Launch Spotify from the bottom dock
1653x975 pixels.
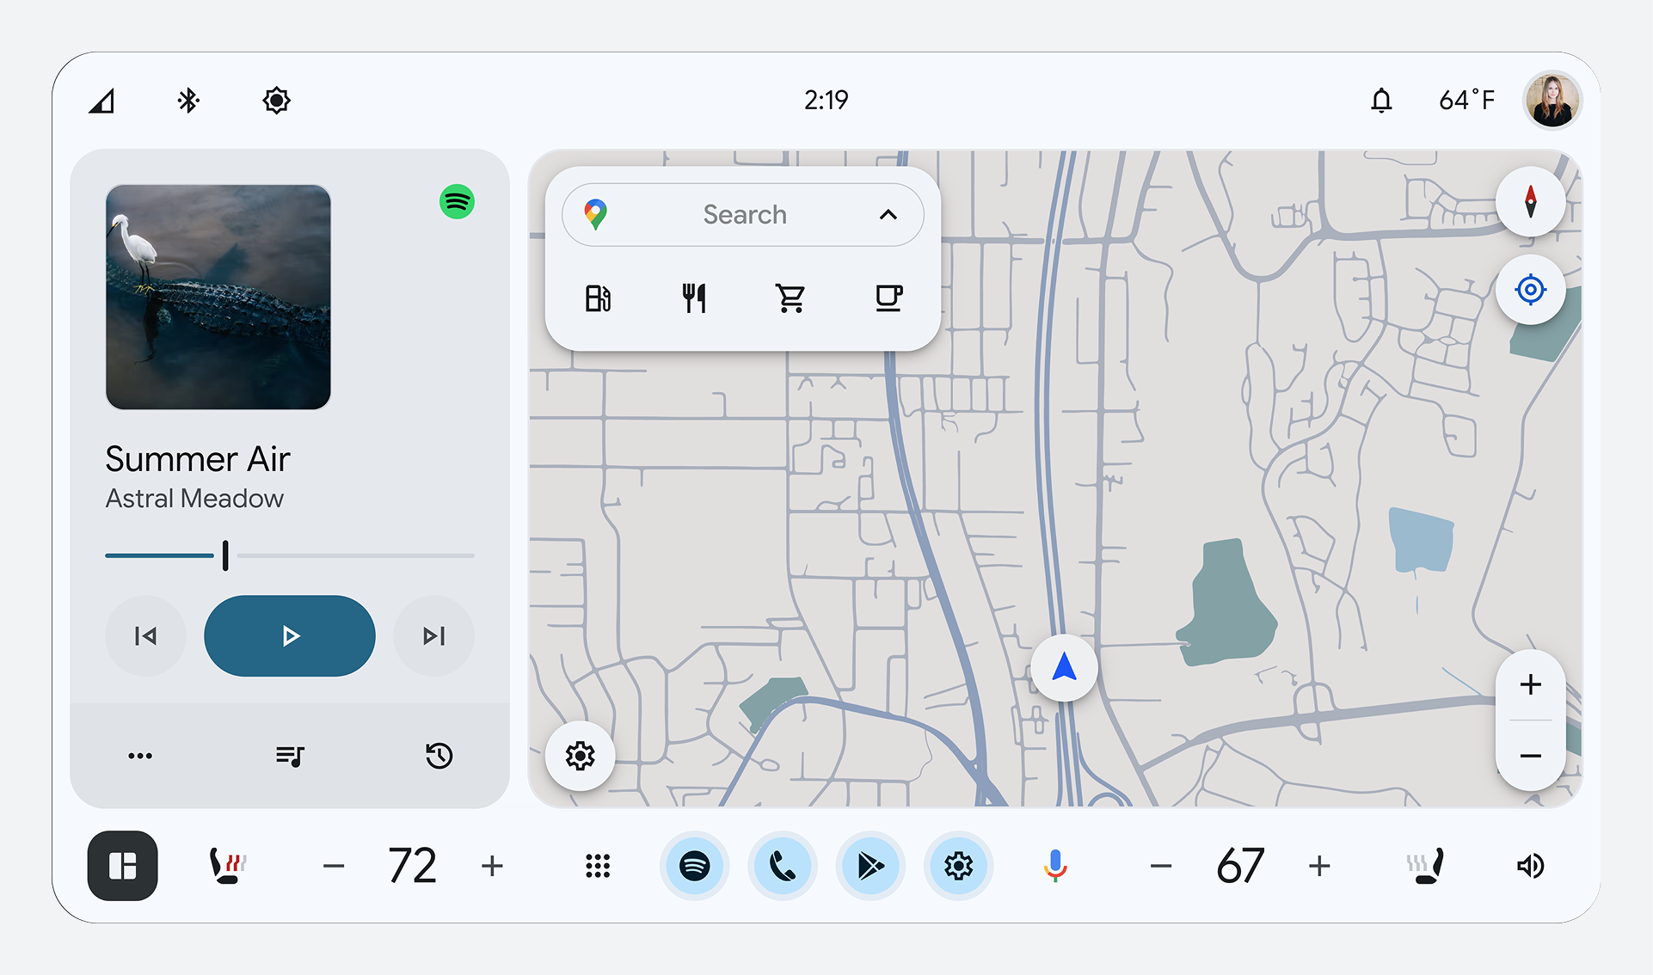click(x=694, y=866)
